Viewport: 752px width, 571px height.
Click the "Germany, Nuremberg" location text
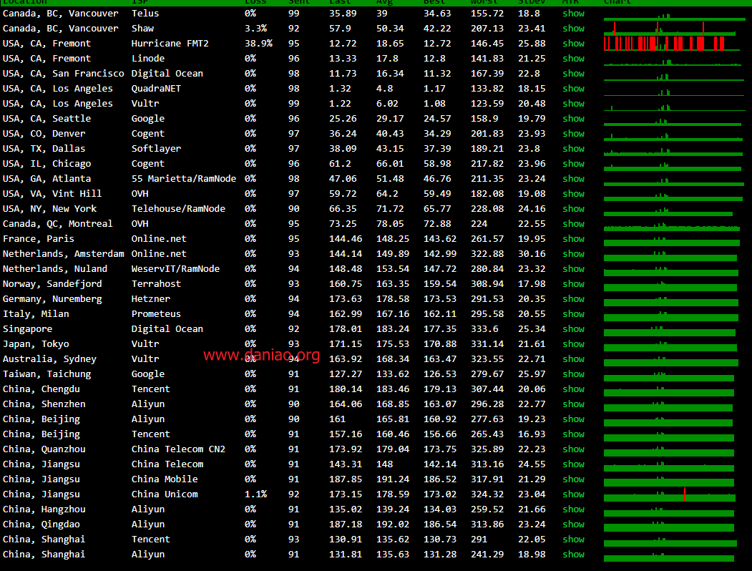pos(52,298)
